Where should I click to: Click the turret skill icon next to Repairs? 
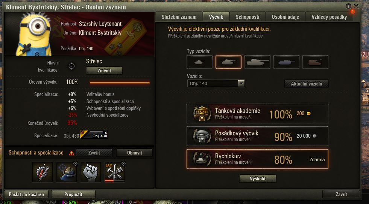(67, 172)
